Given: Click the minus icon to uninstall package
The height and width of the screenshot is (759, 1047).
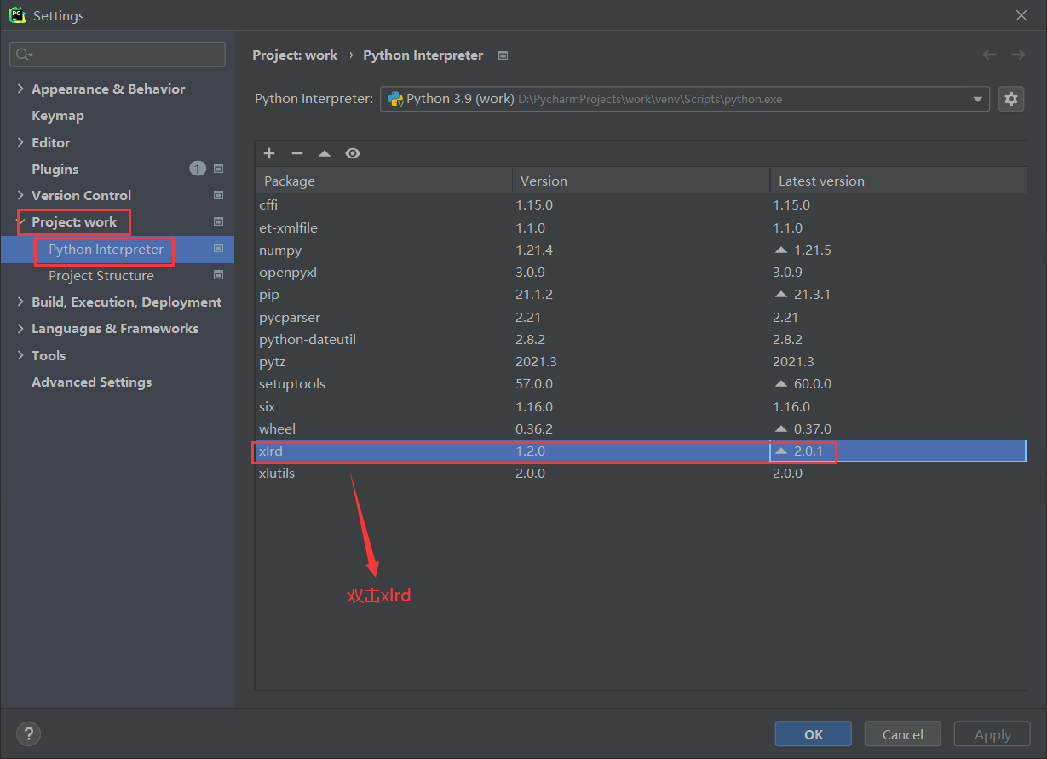Looking at the screenshot, I should point(296,153).
